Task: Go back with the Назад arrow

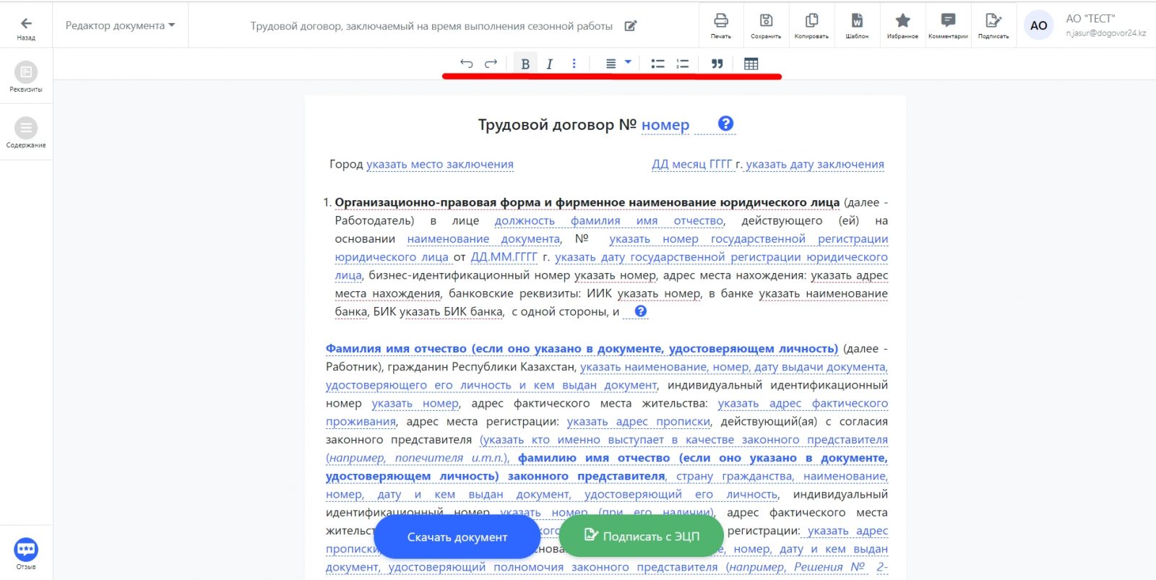Action: 26,28
